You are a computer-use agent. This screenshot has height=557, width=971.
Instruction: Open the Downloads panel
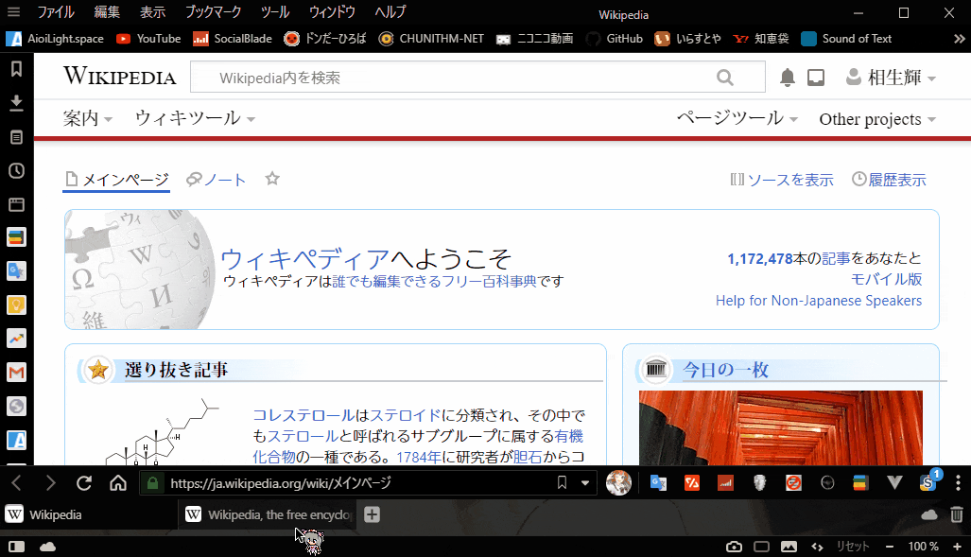coord(15,102)
